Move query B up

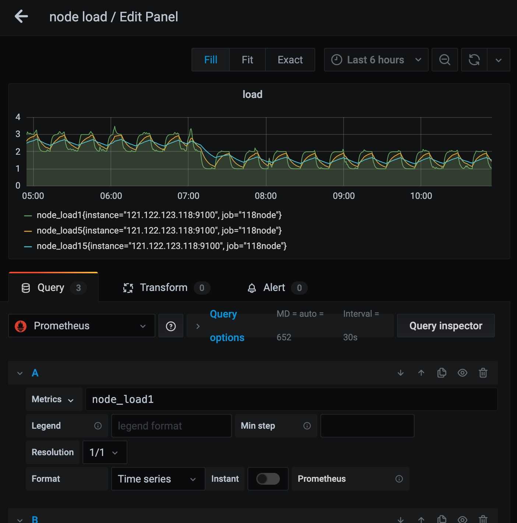coord(421,520)
